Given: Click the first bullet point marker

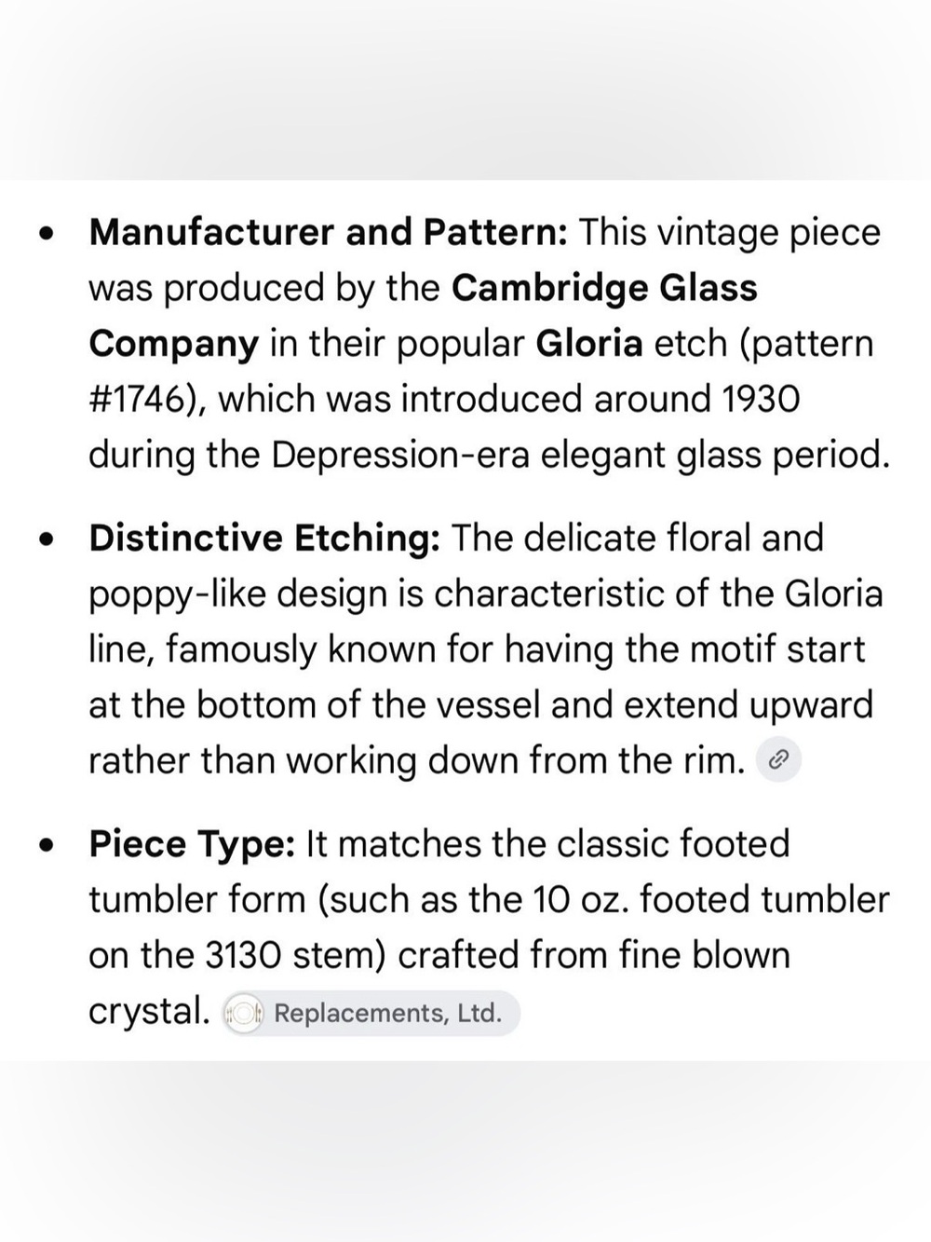Looking at the screenshot, I should (x=46, y=233).
